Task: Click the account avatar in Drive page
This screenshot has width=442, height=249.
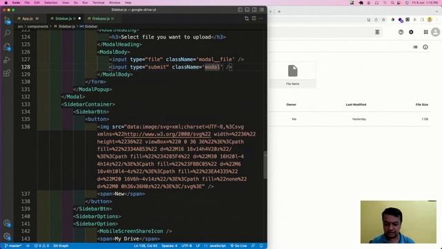Action: 436,33
